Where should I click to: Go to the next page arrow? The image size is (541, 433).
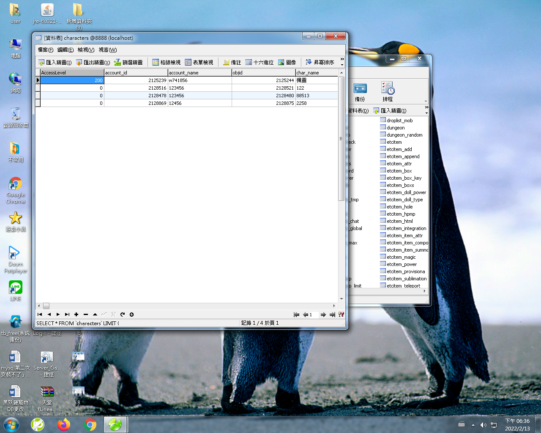(323, 315)
